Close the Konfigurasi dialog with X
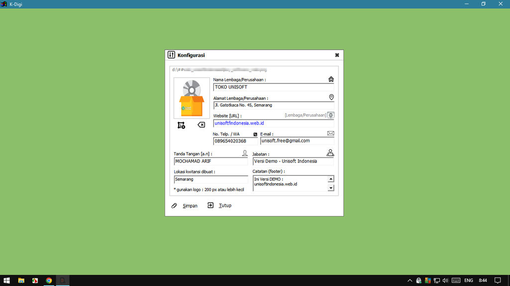510x286 pixels. point(337,55)
